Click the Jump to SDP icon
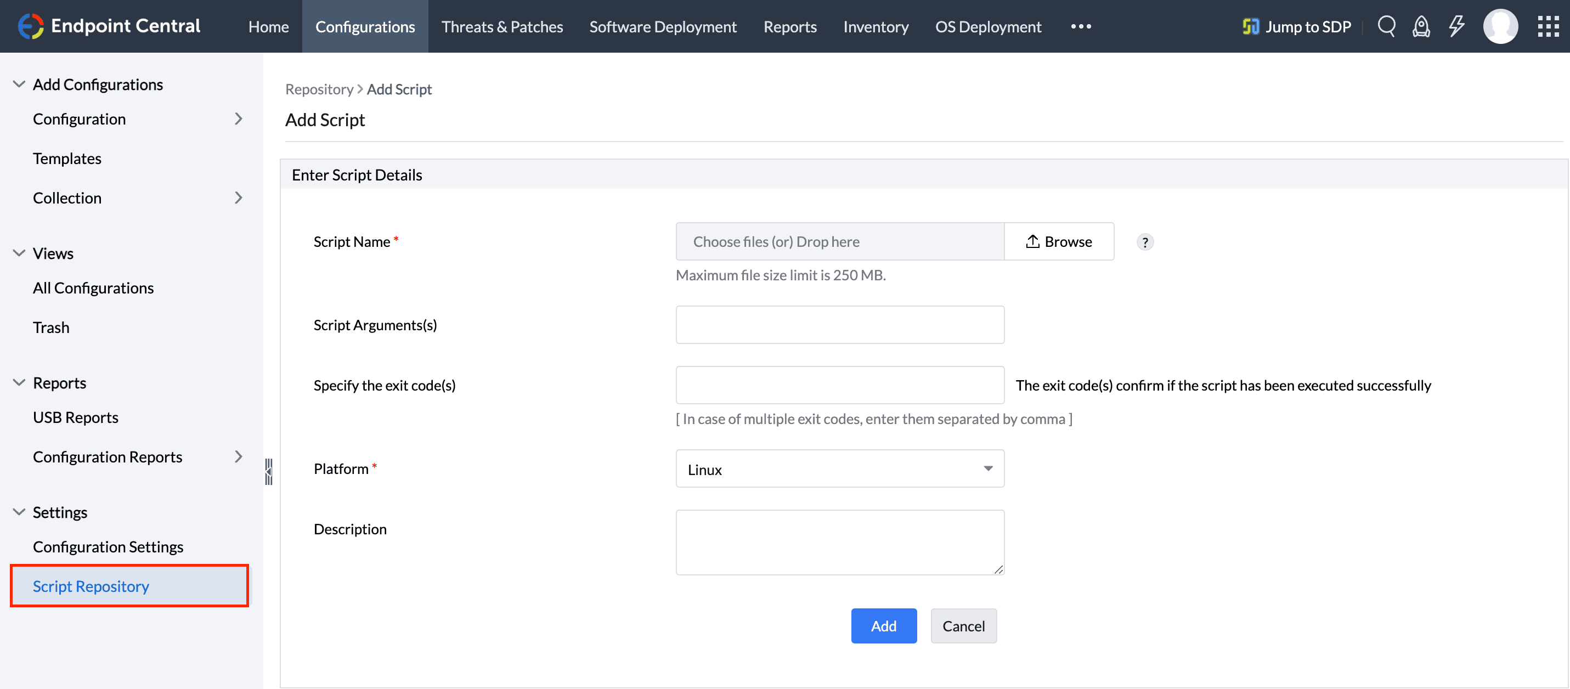 pos(1250,26)
